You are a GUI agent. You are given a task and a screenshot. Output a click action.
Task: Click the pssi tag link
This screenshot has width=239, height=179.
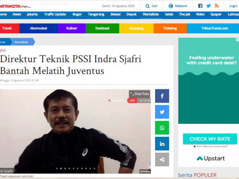click(x=3, y=50)
